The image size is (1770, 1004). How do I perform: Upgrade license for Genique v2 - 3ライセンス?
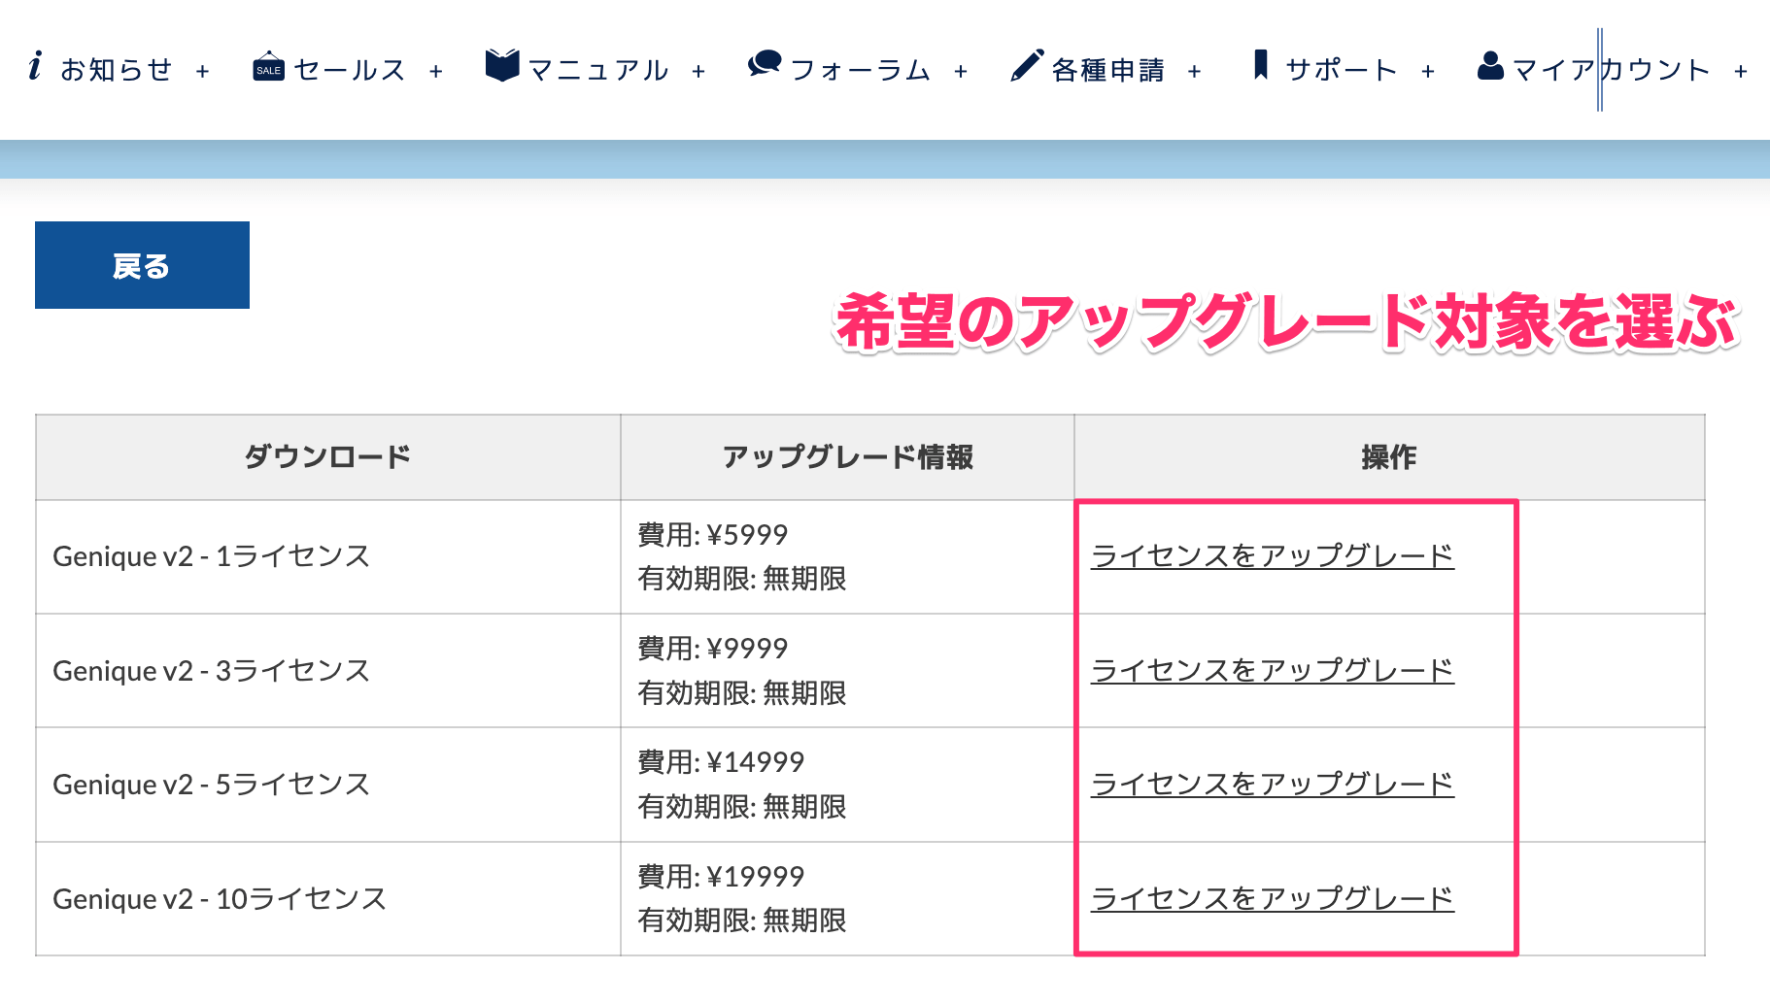point(1273,670)
